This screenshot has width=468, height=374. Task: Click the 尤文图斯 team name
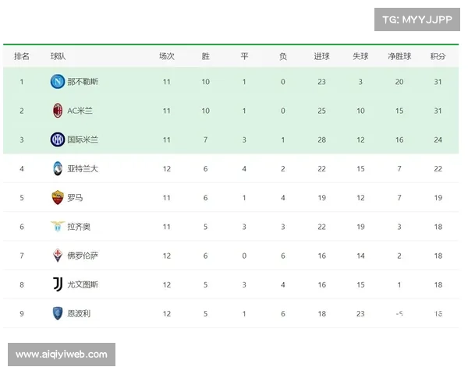pos(83,284)
